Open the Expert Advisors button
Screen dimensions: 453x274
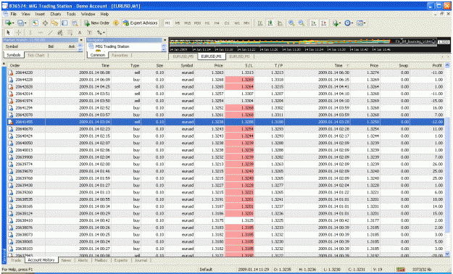(x=141, y=23)
